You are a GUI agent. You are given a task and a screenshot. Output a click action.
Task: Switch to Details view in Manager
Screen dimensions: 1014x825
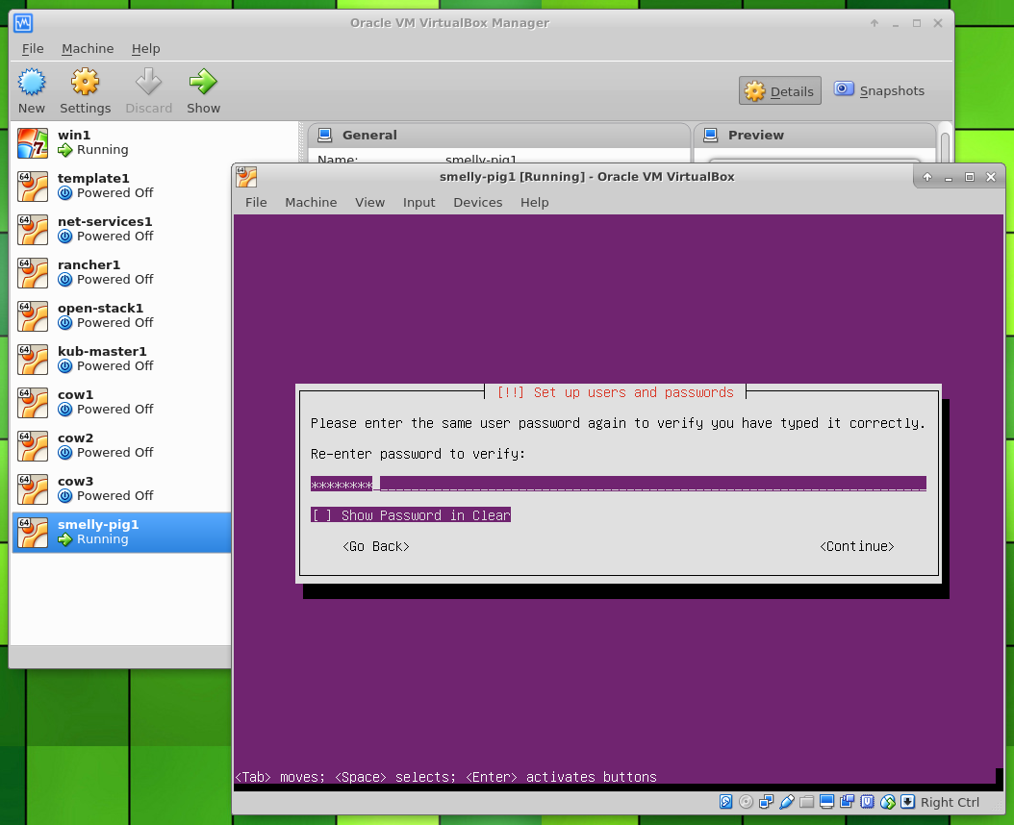click(780, 91)
